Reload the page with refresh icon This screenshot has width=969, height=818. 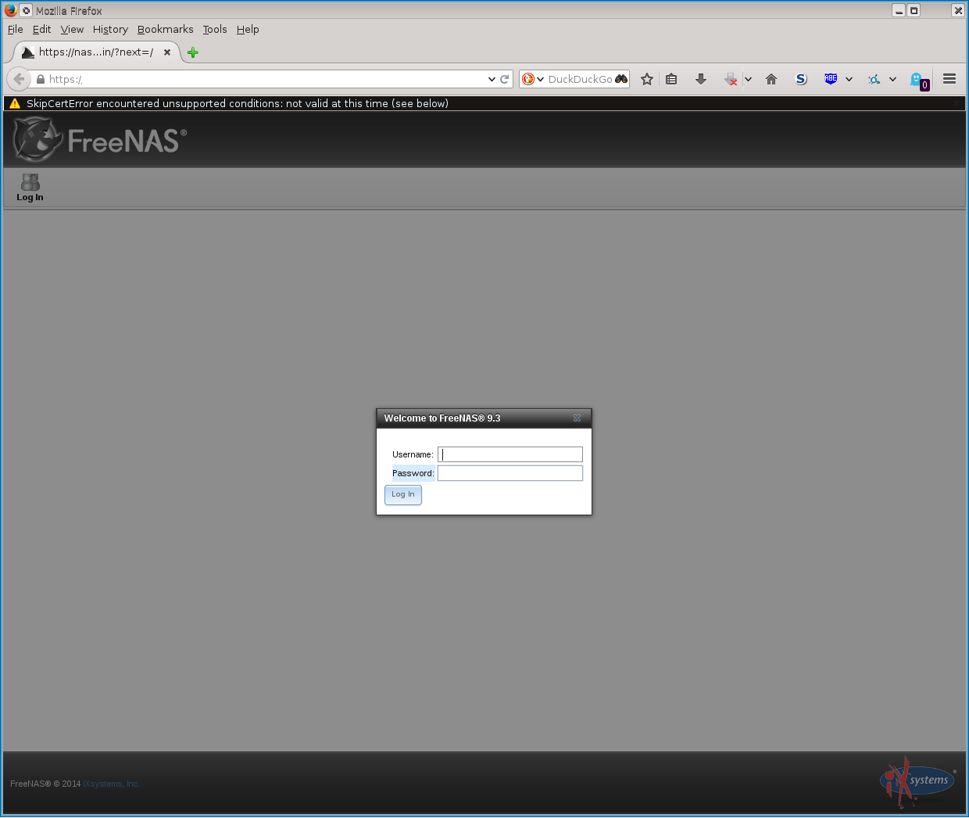505,79
